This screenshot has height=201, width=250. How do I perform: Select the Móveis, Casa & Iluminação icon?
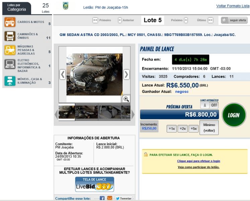point(10,81)
